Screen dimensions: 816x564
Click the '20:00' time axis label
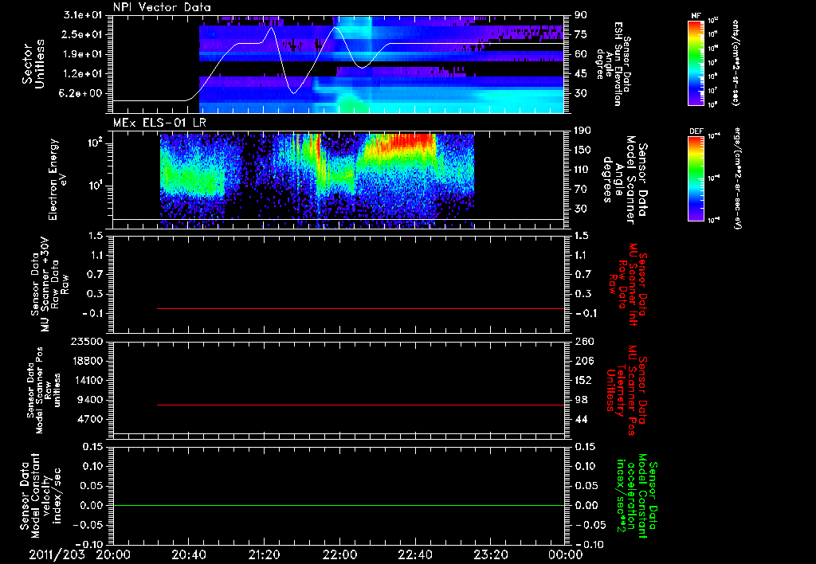pos(113,554)
